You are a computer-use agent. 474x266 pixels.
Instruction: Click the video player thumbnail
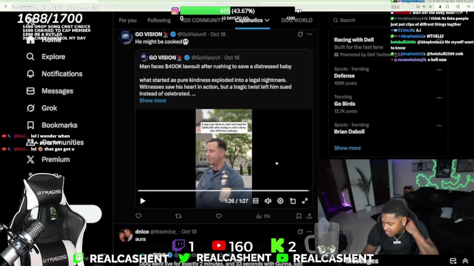click(x=224, y=158)
